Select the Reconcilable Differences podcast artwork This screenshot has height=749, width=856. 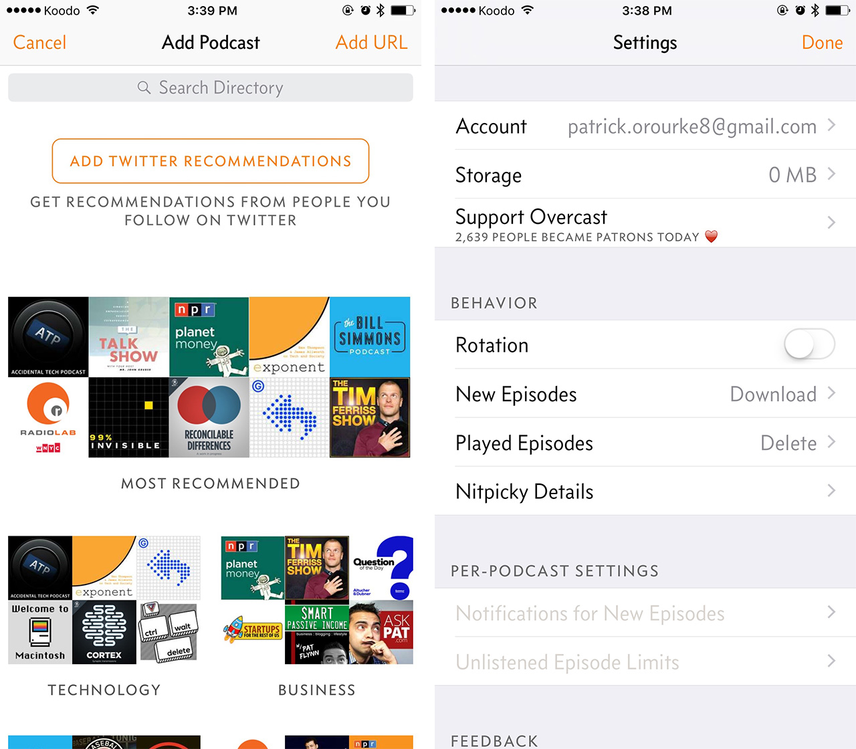[x=209, y=417]
